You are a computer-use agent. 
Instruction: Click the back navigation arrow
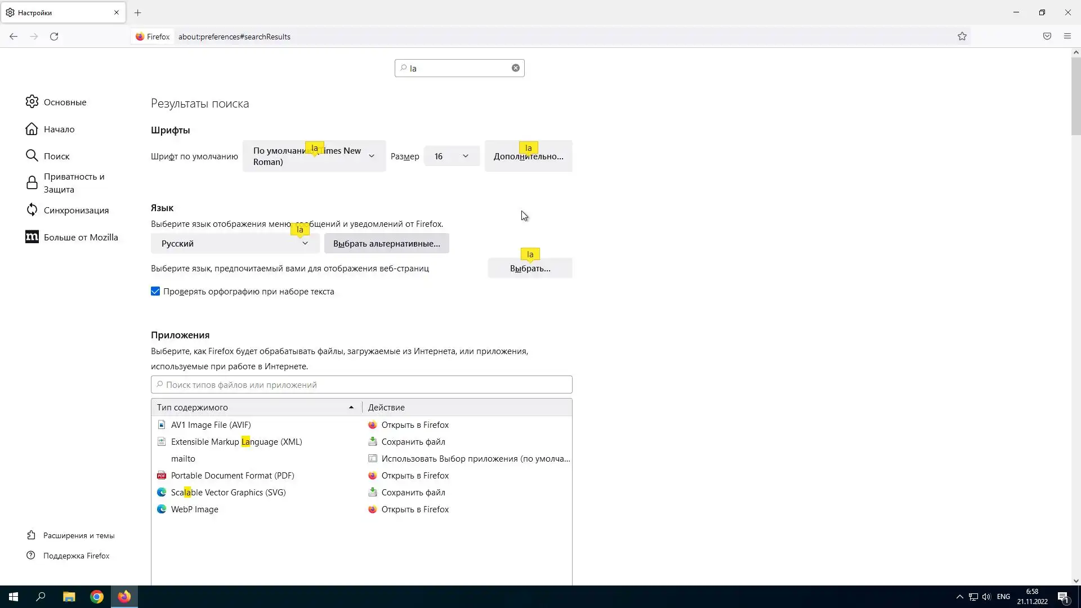click(x=14, y=37)
